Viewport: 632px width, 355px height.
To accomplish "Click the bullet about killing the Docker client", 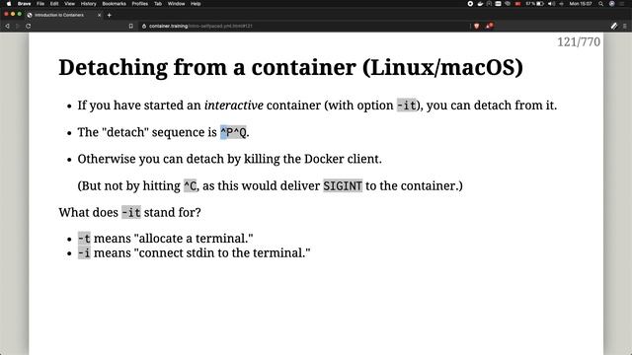I will (229, 159).
